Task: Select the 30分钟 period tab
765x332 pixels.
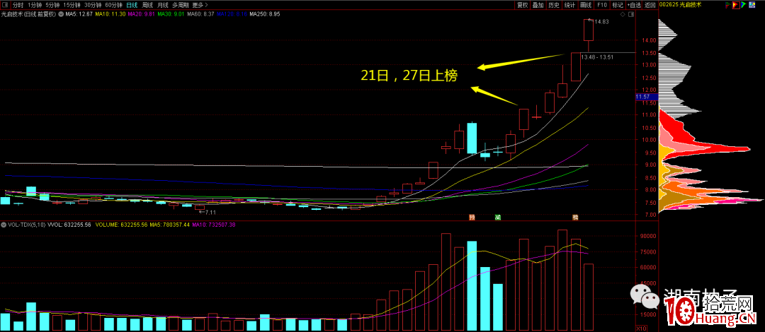Action: pyautogui.click(x=93, y=5)
